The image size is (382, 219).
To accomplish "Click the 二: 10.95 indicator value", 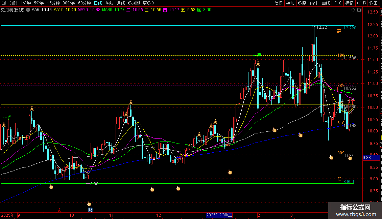I will point(135,10).
